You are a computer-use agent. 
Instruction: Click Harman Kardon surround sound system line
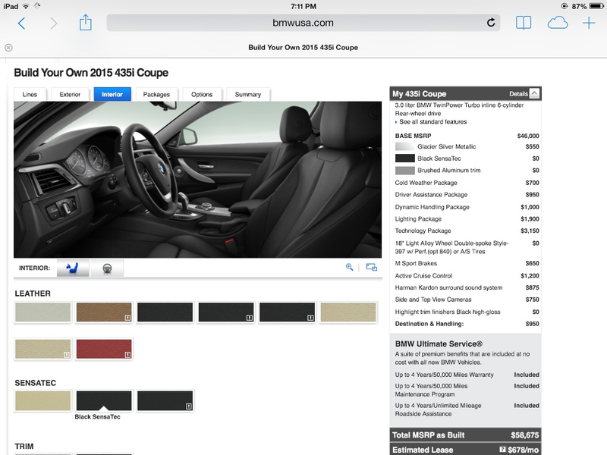pos(467,288)
